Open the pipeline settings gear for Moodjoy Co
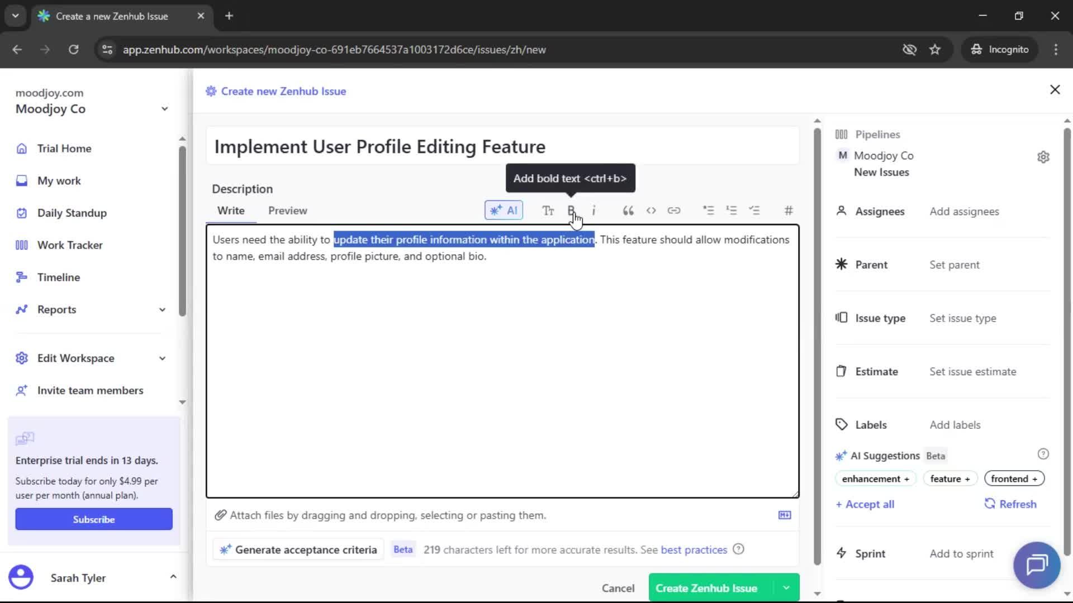Image resolution: width=1073 pixels, height=603 pixels. pyautogui.click(x=1043, y=157)
